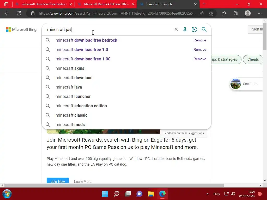The image size is (267, 200).
Task: Close the minecraft download free bedrock tab
Action: tap(71, 4)
